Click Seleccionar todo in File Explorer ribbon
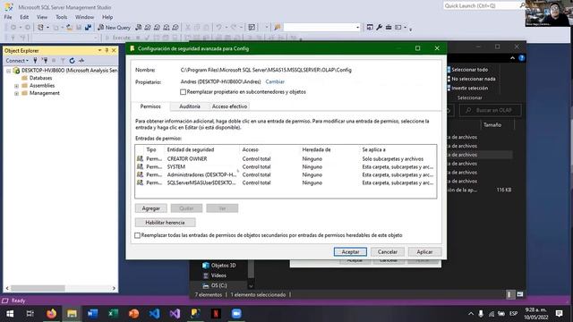The image size is (573, 322). click(x=467, y=70)
